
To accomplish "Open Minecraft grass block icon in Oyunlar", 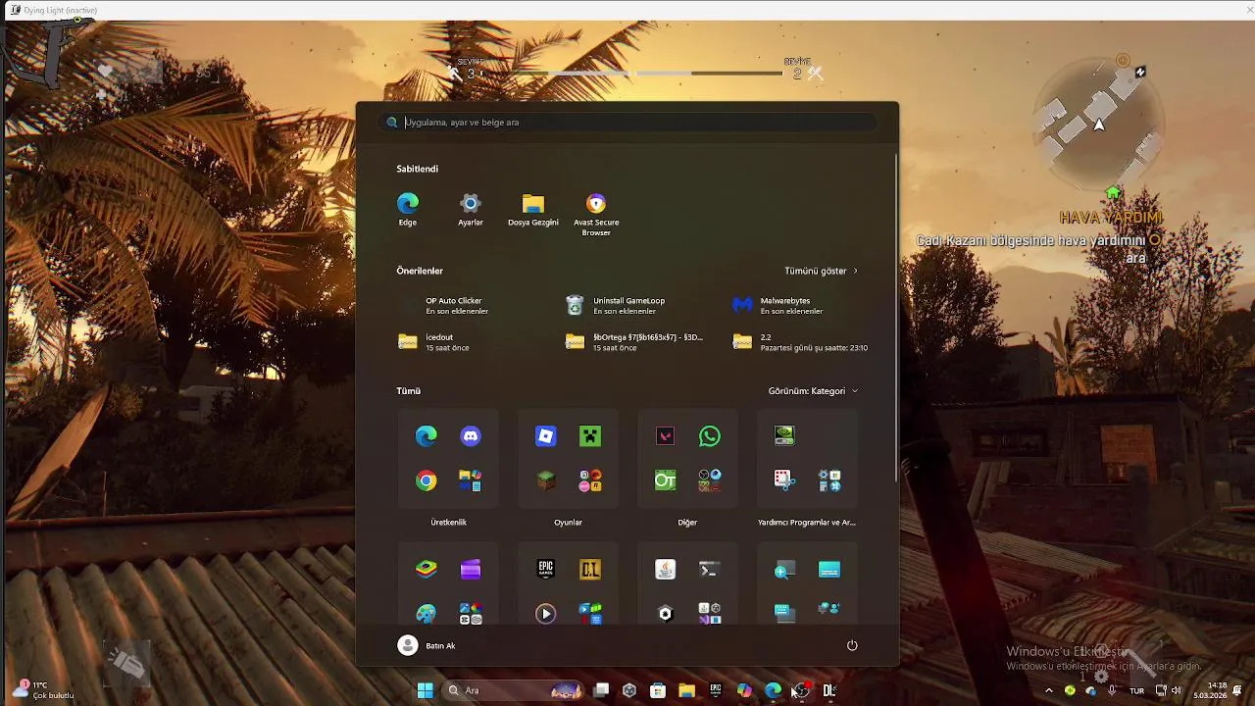I will [546, 480].
